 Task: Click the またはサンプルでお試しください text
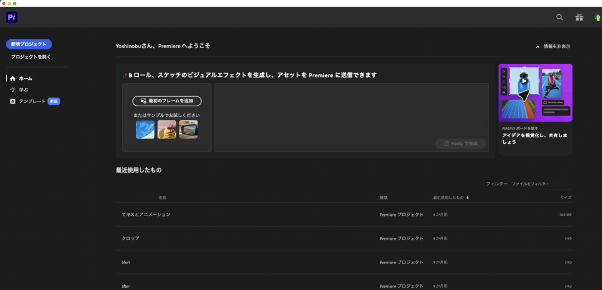tap(166, 115)
